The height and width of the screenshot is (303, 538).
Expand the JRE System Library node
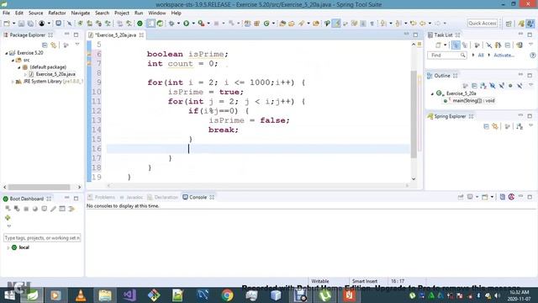coord(13,82)
